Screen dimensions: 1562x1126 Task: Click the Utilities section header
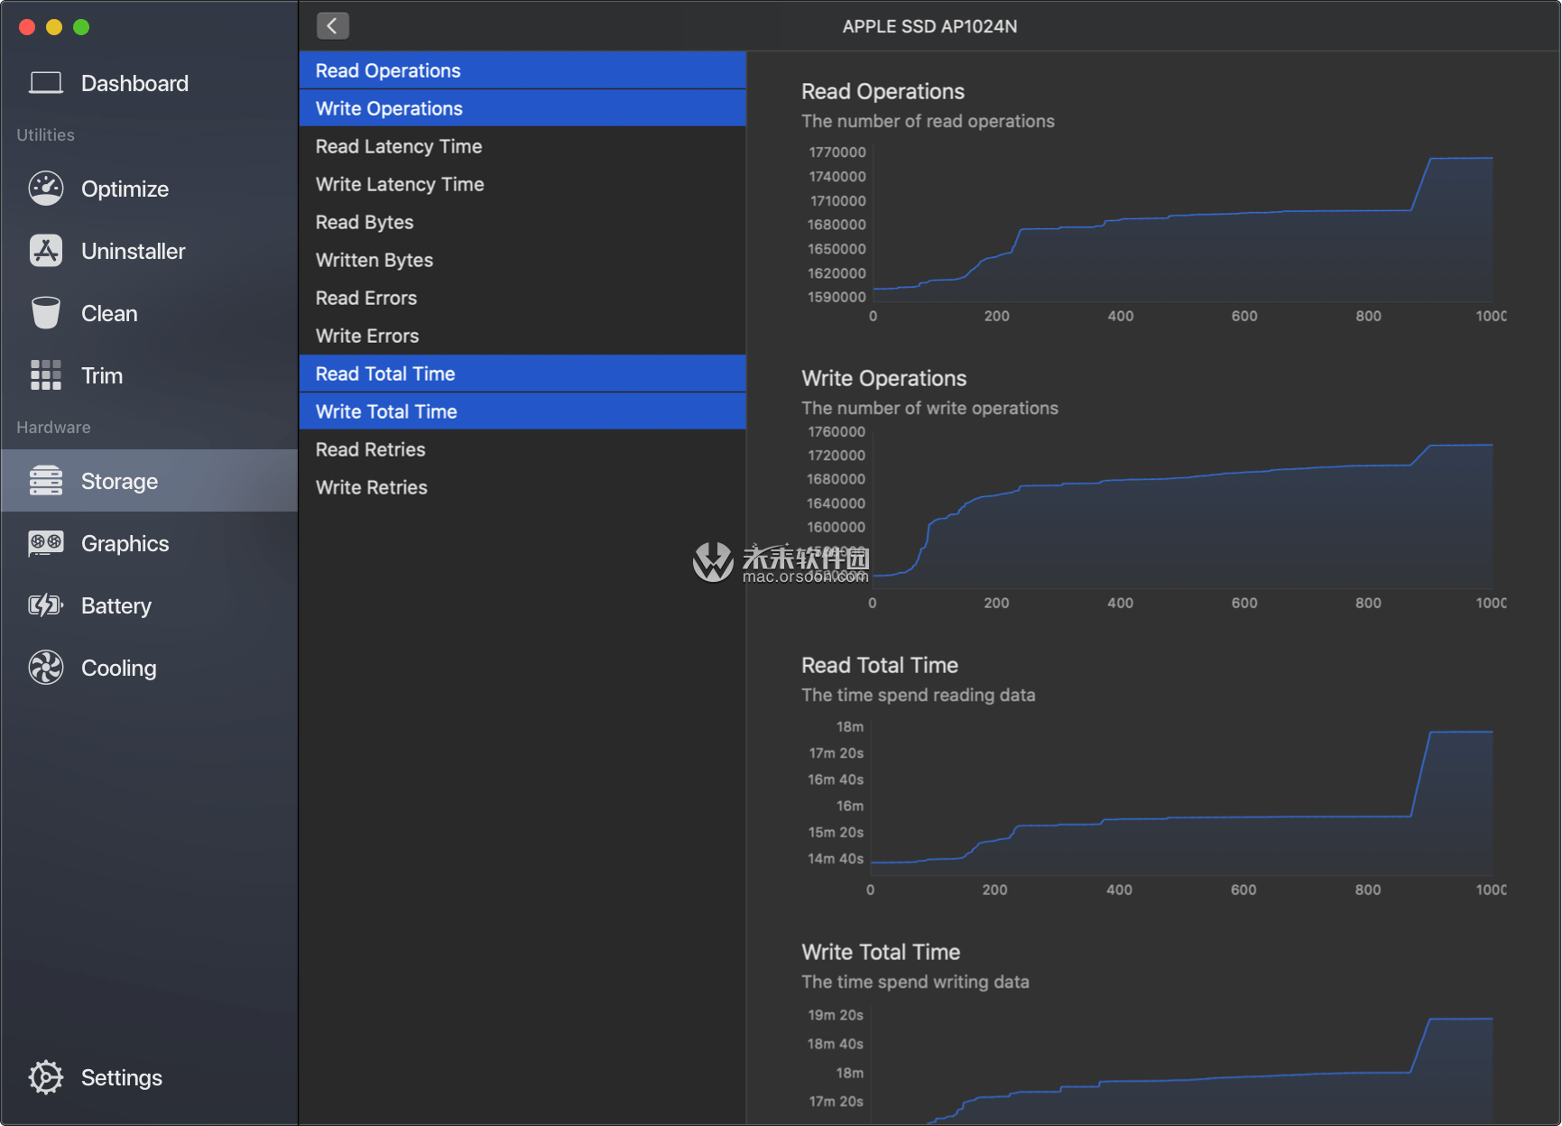point(45,134)
